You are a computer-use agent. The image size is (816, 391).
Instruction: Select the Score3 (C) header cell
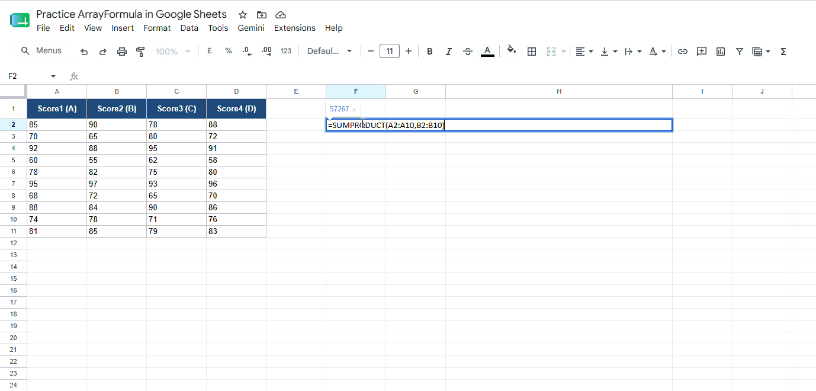pyautogui.click(x=176, y=108)
